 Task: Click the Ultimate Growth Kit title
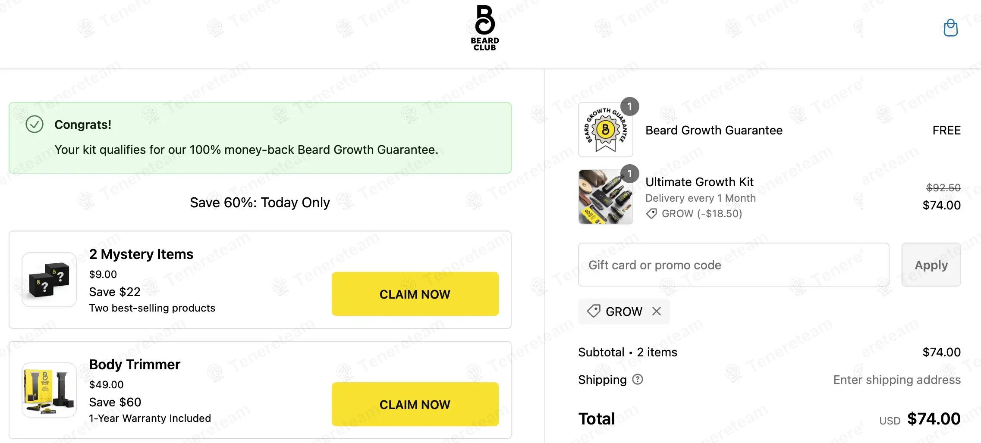click(x=699, y=182)
